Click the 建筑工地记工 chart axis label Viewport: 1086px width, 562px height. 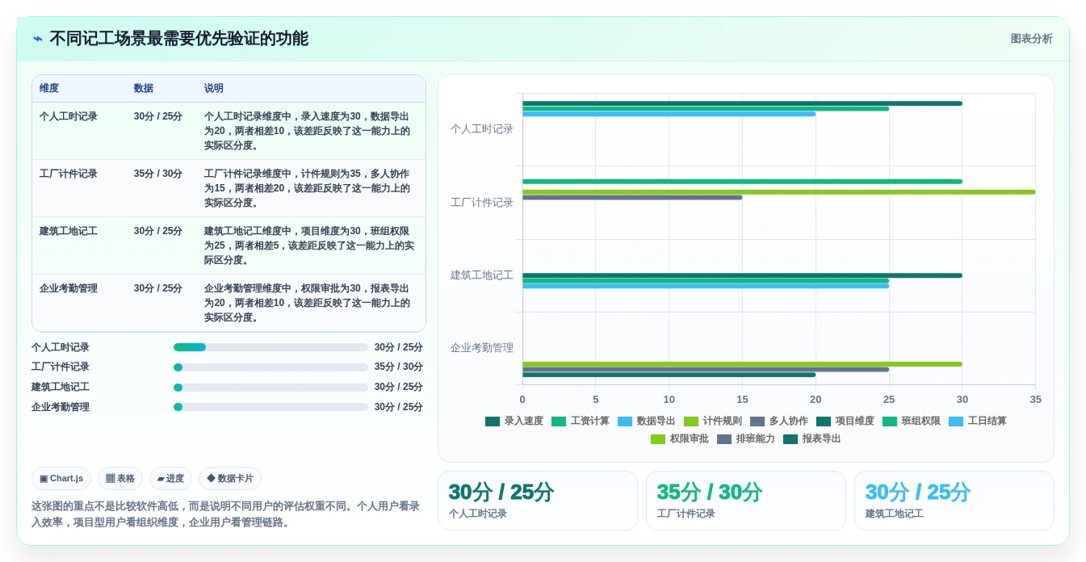482,275
